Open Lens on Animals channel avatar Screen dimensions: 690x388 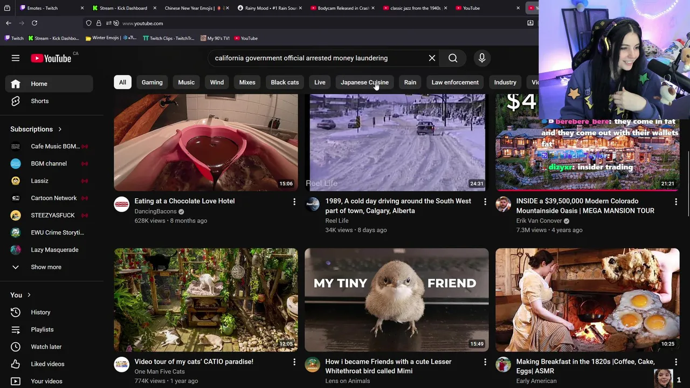click(x=313, y=365)
